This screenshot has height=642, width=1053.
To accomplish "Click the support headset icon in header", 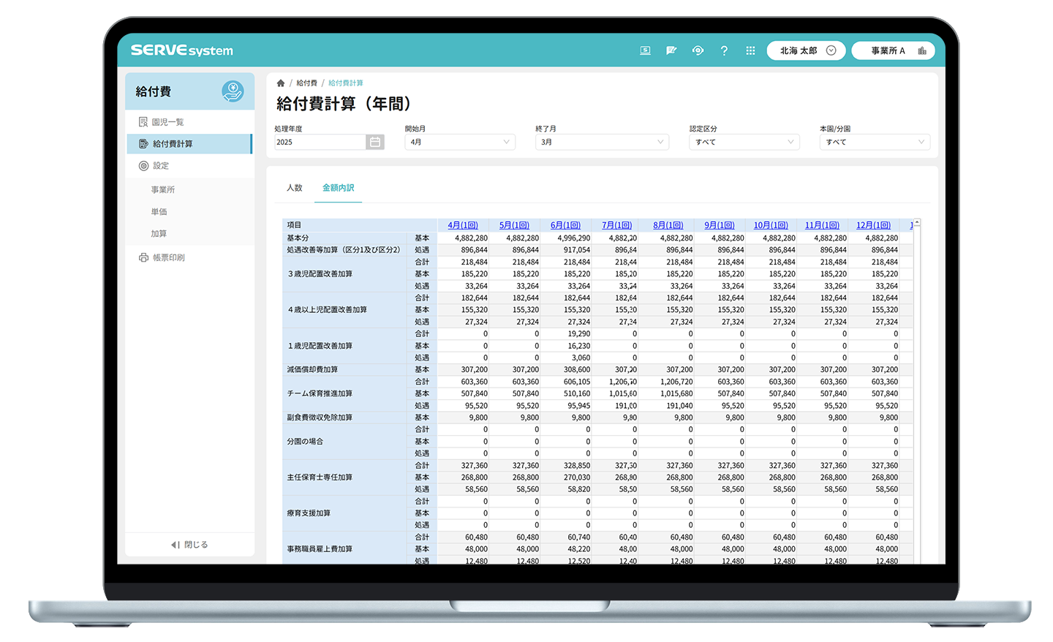I will [x=698, y=50].
